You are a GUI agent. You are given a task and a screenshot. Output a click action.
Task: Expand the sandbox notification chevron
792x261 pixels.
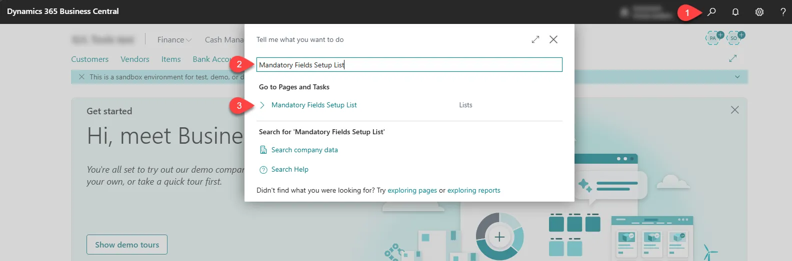737,77
